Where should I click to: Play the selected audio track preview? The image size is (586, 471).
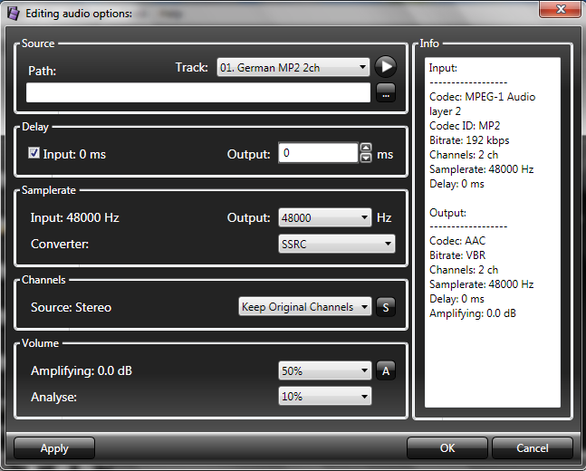[386, 67]
